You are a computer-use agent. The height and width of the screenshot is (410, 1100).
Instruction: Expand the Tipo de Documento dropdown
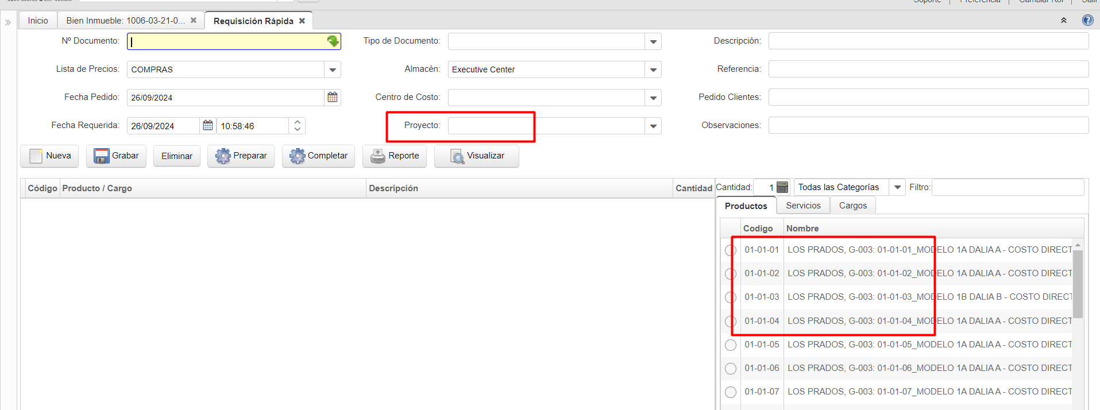pos(653,41)
